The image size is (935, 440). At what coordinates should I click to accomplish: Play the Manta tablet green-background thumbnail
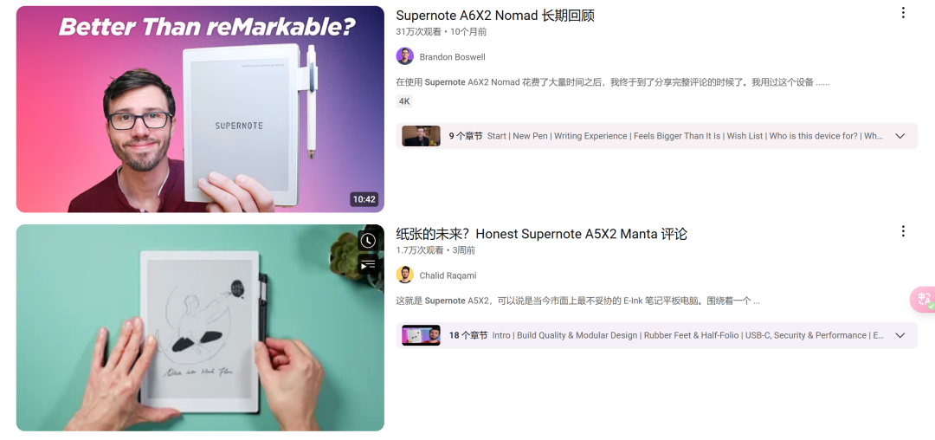tap(200, 327)
